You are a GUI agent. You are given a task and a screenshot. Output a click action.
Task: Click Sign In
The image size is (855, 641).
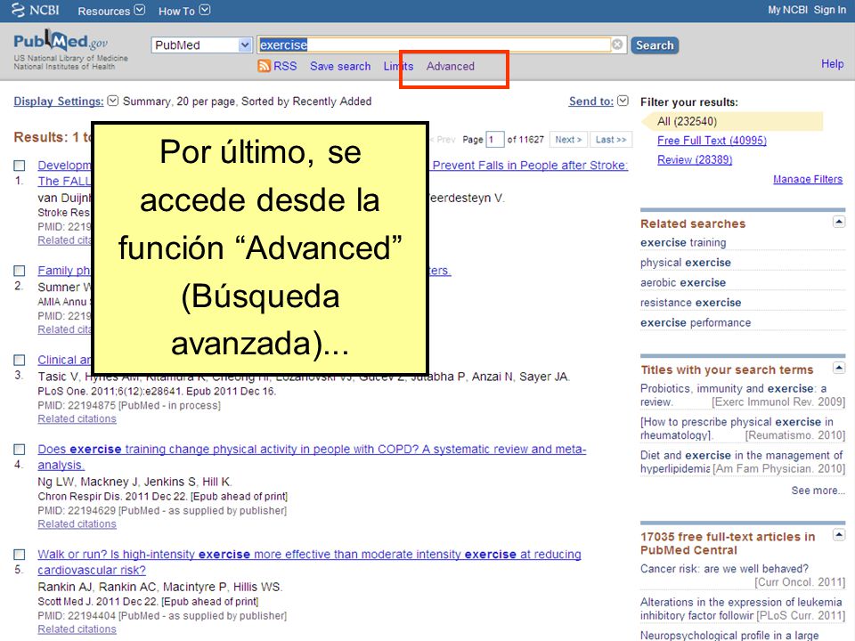point(830,10)
